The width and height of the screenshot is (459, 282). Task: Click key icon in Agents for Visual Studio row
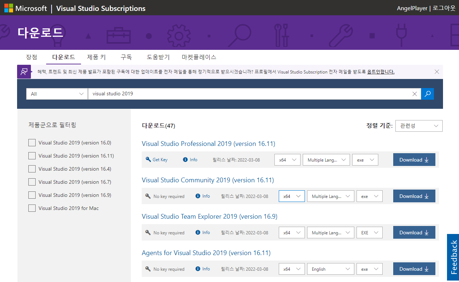(x=148, y=269)
